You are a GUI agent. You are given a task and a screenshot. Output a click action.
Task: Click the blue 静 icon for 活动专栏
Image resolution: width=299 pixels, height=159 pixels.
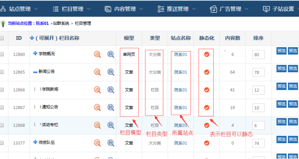click(111, 125)
